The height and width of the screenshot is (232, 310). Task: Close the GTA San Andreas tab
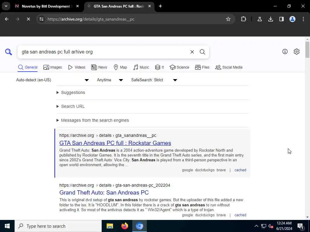(x=150, y=6)
